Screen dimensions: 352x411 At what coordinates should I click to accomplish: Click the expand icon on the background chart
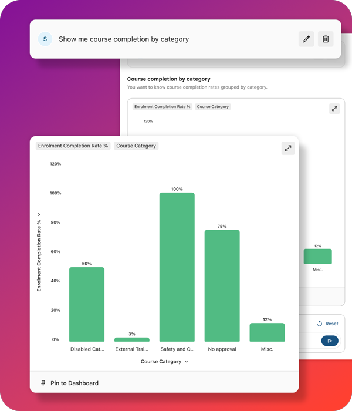pos(334,109)
